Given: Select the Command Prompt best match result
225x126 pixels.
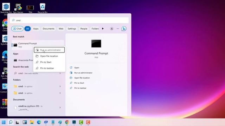Looking at the screenshot, I should point(38,45).
